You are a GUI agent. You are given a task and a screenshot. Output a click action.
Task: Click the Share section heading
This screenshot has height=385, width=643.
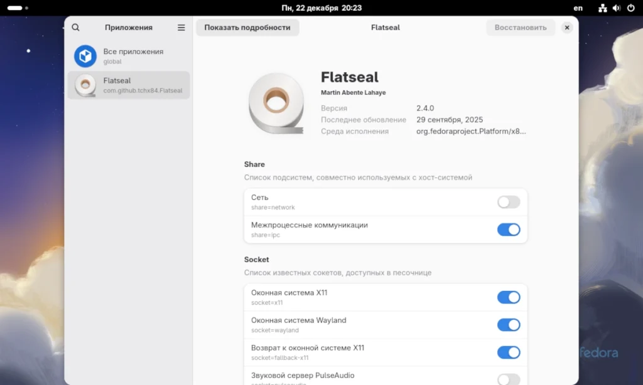254,164
